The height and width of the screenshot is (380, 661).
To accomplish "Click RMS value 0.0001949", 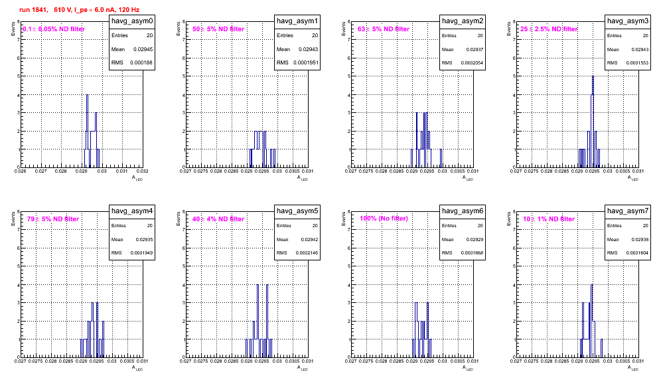I will (141, 253).
